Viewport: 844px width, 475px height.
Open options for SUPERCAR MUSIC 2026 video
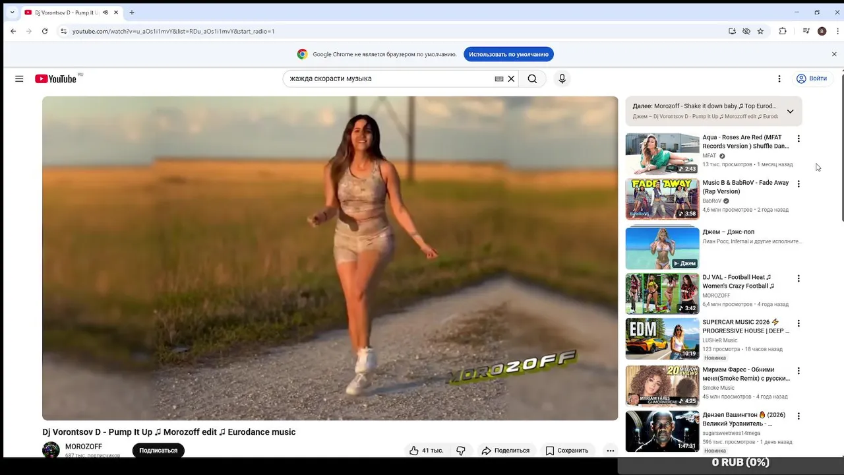[x=799, y=324]
